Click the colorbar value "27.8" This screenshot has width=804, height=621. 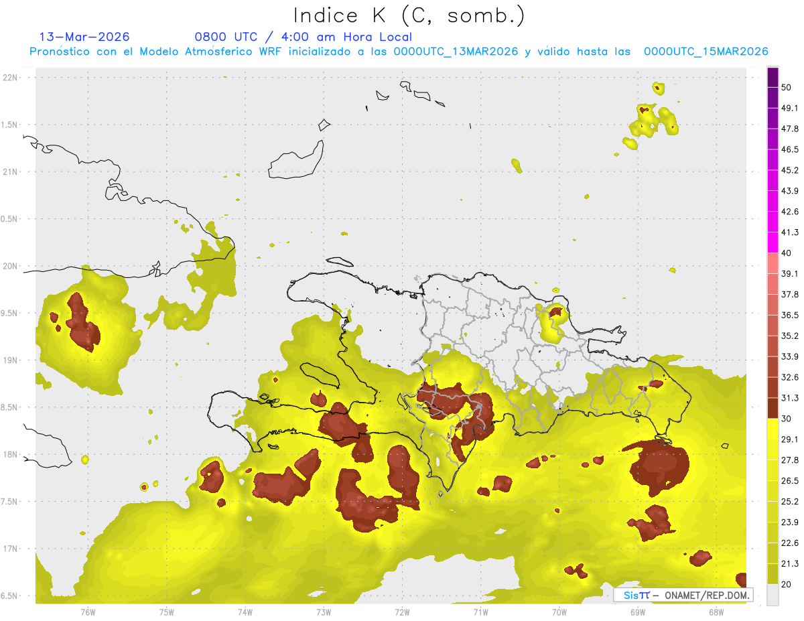tap(789, 460)
